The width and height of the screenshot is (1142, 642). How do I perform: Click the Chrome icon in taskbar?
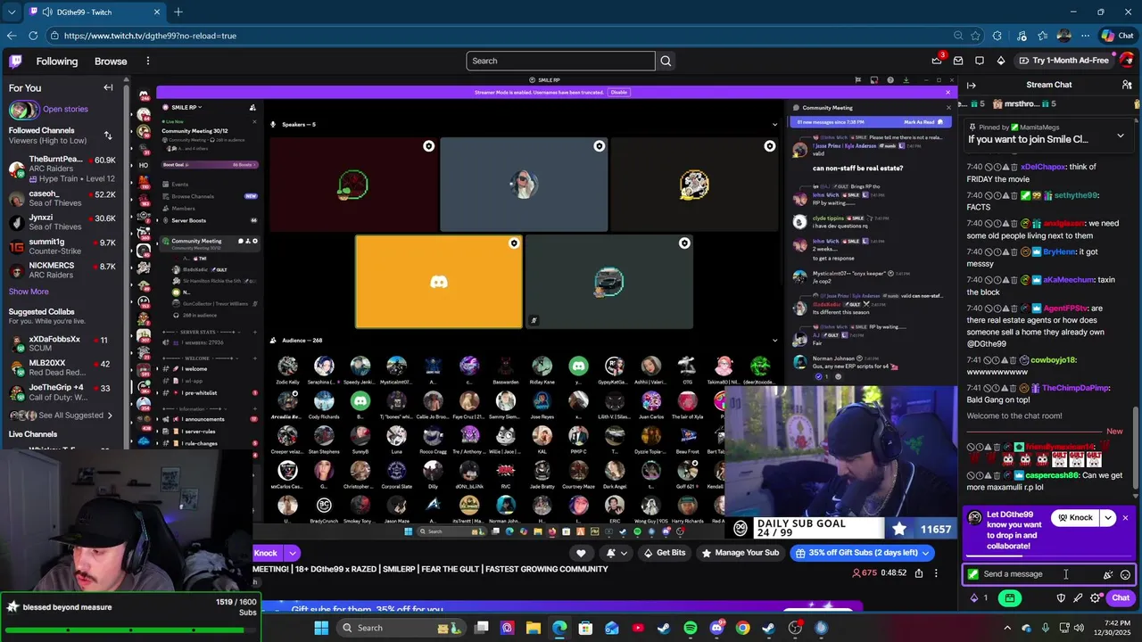tap(742, 628)
